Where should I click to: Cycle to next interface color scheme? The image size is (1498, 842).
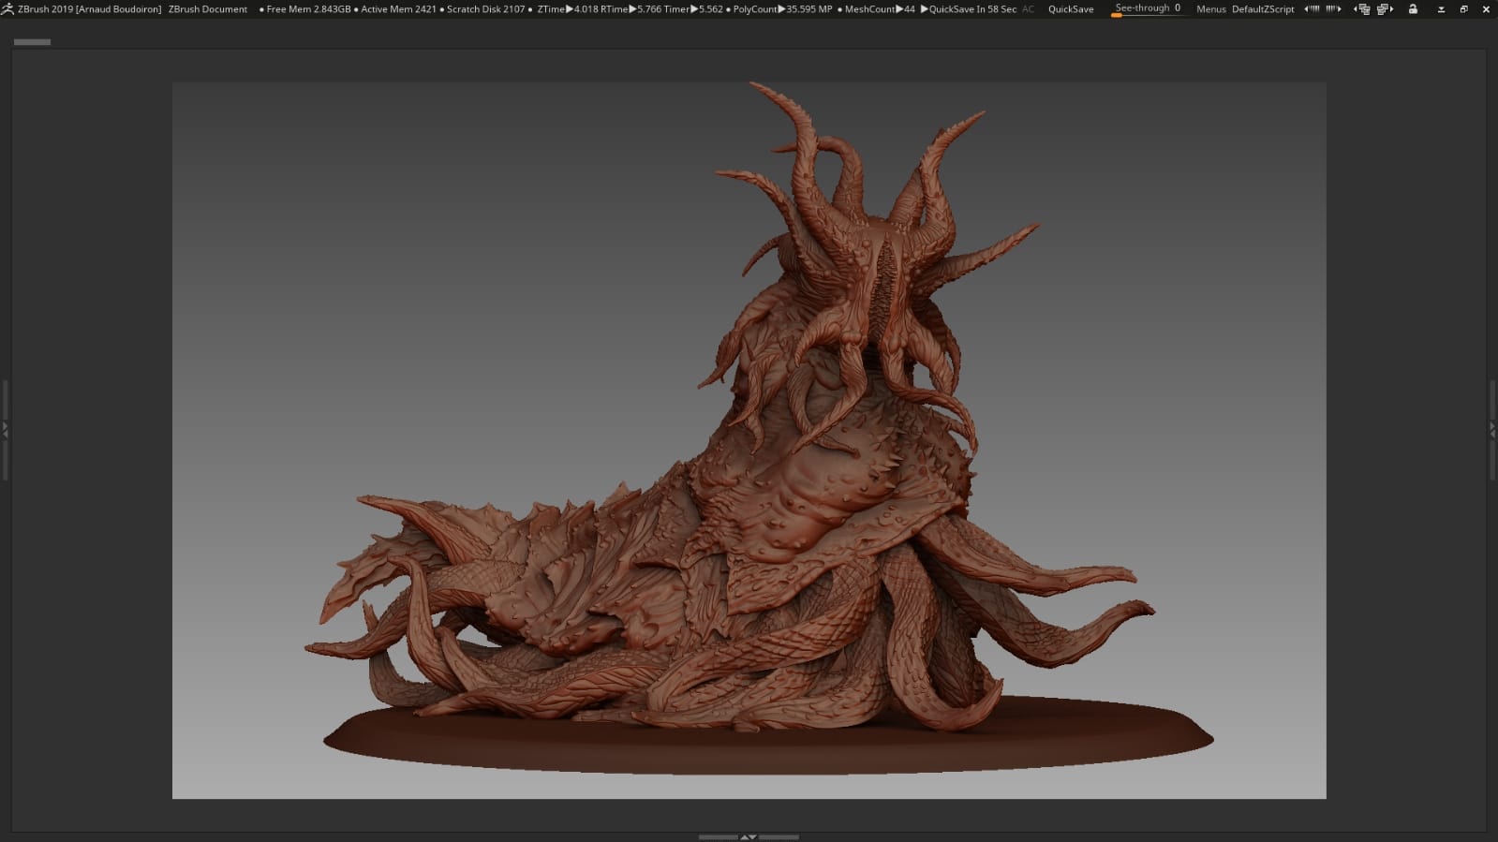[x=1333, y=8]
